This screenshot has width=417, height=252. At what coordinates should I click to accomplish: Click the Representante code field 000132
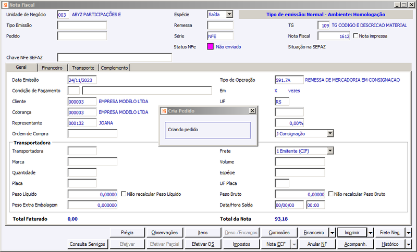click(x=82, y=123)
